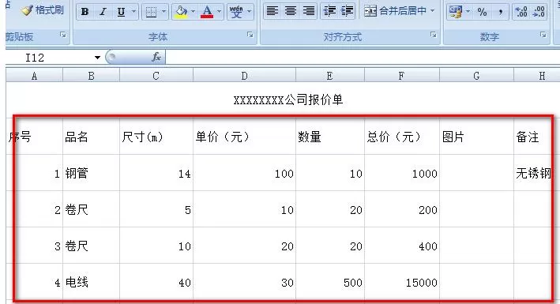Select total price cell 15000

click(x=401, y=282)
